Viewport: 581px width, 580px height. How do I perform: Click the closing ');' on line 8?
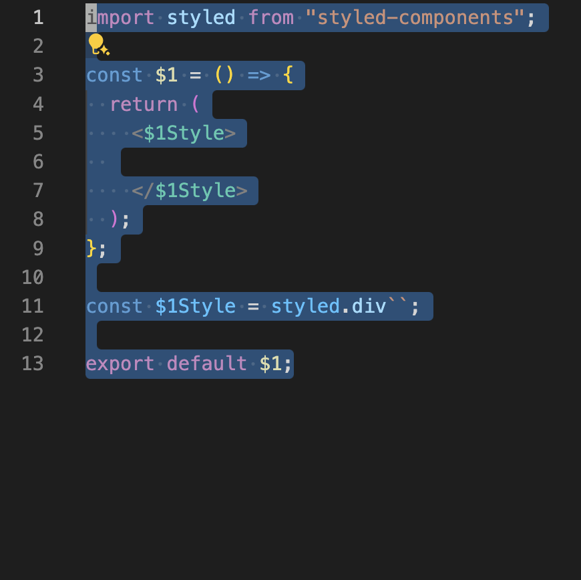(x=120, y=220)
